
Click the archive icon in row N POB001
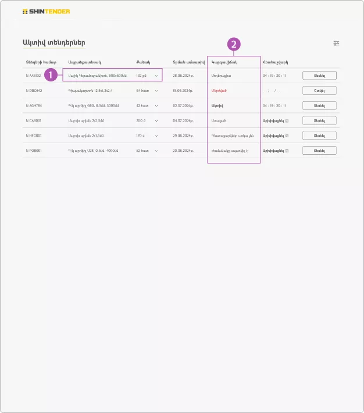(x=287, y=151)
